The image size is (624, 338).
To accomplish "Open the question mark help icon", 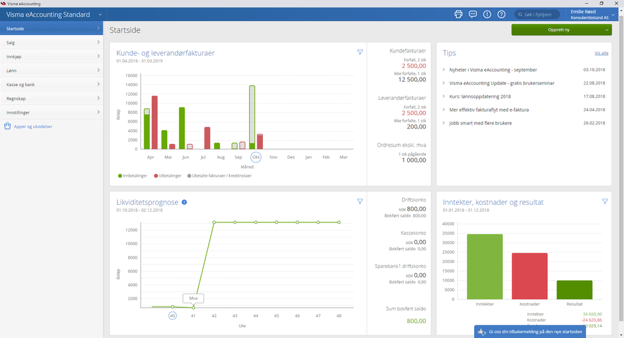I will (x=501, y=14).
